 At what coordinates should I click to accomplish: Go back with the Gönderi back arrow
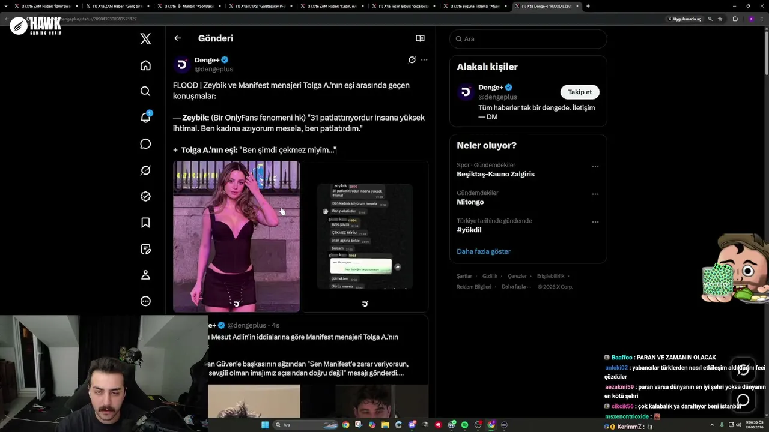point(177,38)
